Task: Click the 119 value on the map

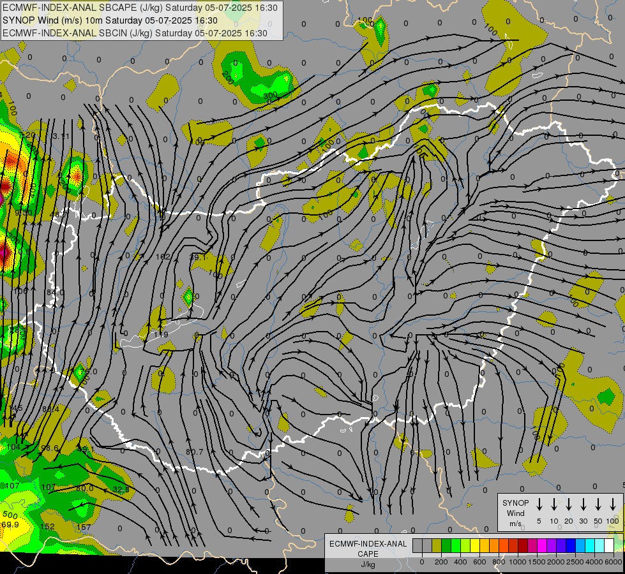Action: point(162,335)
